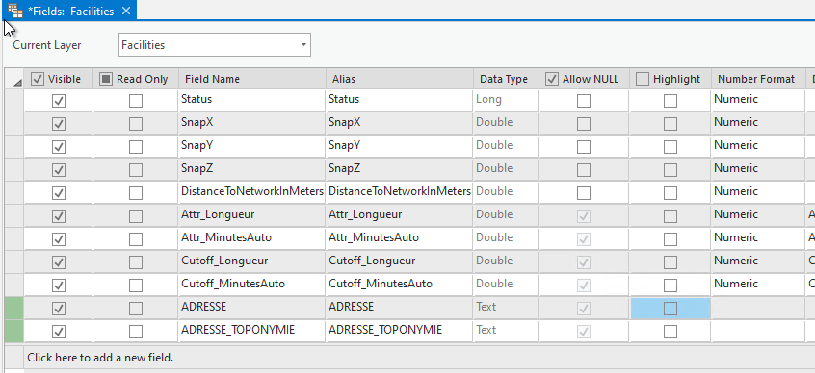Check Read Only for Attr_Longueur field
Image resolution: width=815 pixels, height=373 pixels.
136,215
